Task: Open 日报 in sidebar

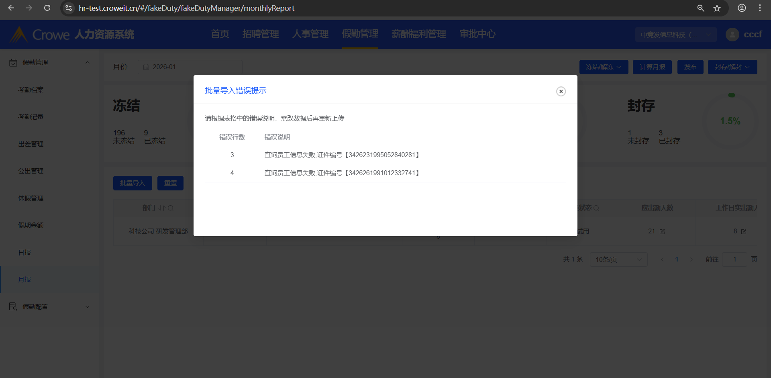Action: click(24, 252)
